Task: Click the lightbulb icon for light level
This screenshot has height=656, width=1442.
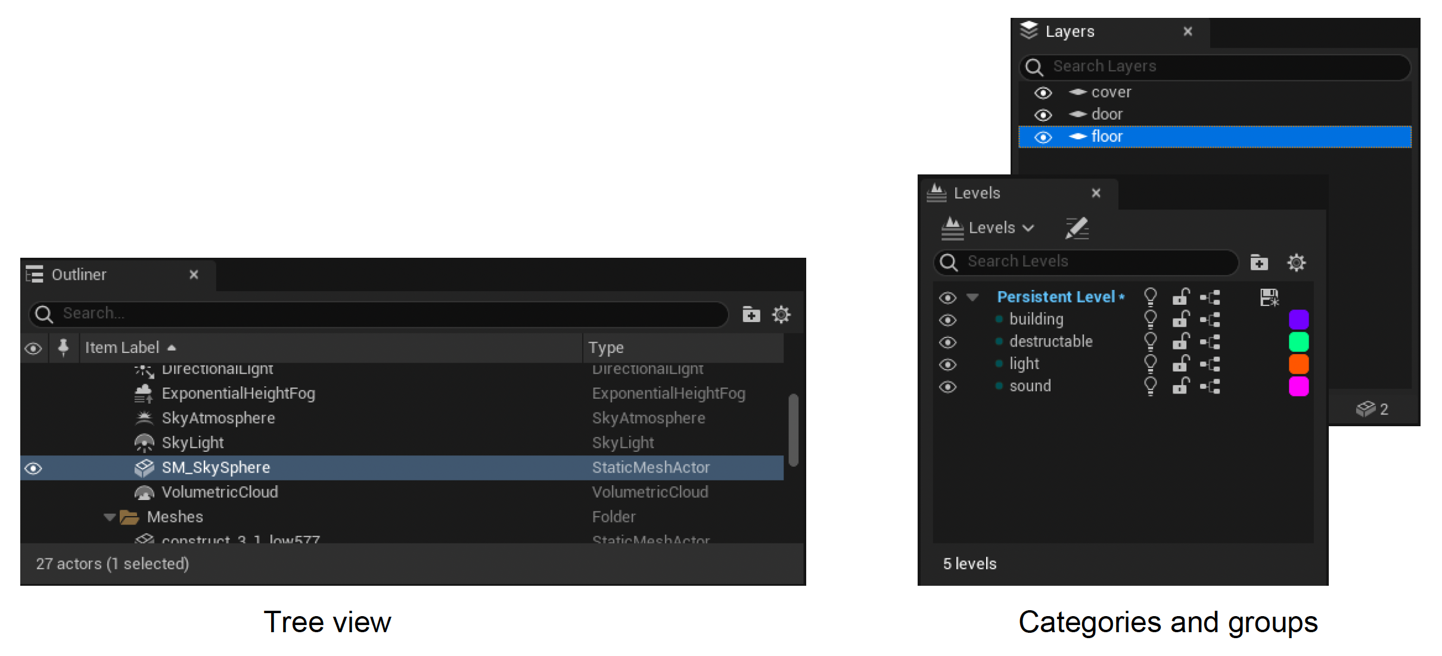Action: [1151, 363]
